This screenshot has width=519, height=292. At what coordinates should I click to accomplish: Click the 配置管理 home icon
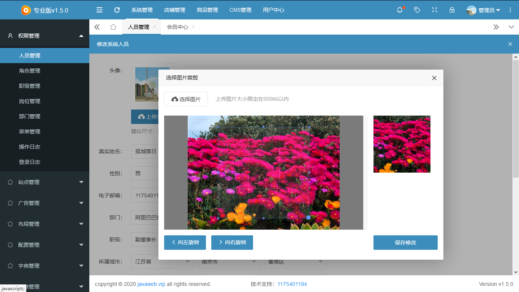pos(10,245)
